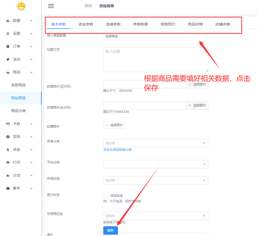The width and height of the screenshot is (258, 236).
Task: Expand the 集字 menu chevron
Action: 31,188
